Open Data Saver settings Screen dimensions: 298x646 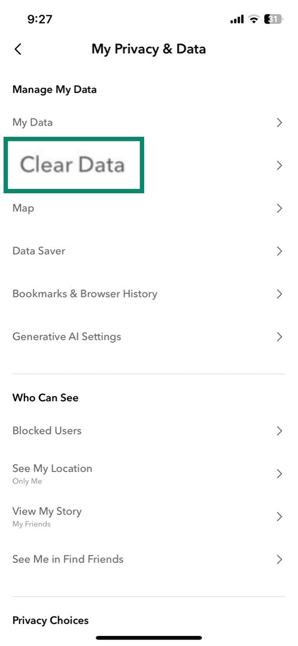[39, 251]
